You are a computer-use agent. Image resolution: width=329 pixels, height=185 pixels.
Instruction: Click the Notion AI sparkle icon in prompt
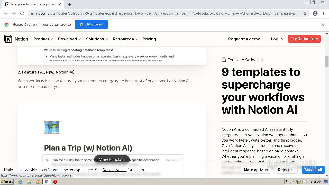click(47, 160)
